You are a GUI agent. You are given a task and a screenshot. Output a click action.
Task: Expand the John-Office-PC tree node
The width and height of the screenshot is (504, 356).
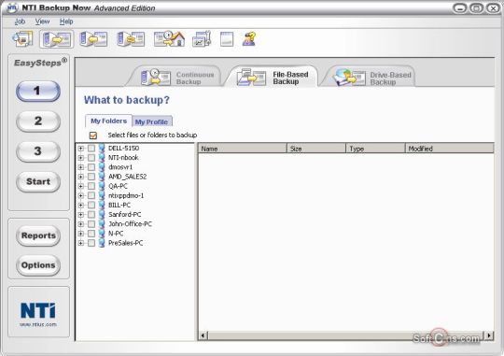81,224
